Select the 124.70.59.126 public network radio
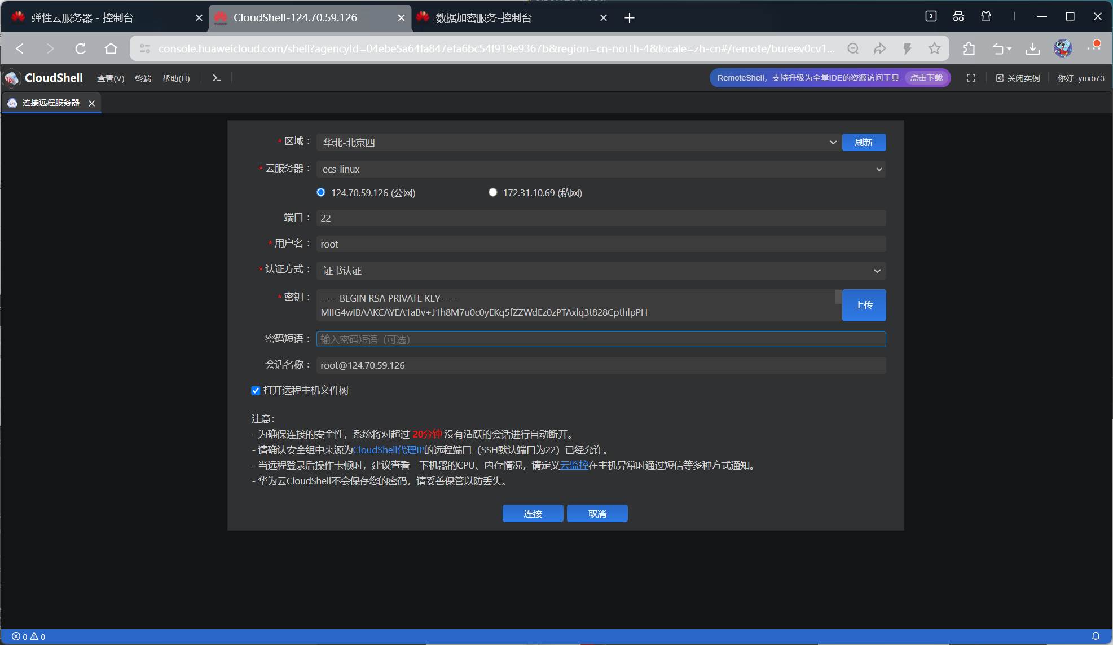Screen dimensions: 1113x645 tap(321, 192)
